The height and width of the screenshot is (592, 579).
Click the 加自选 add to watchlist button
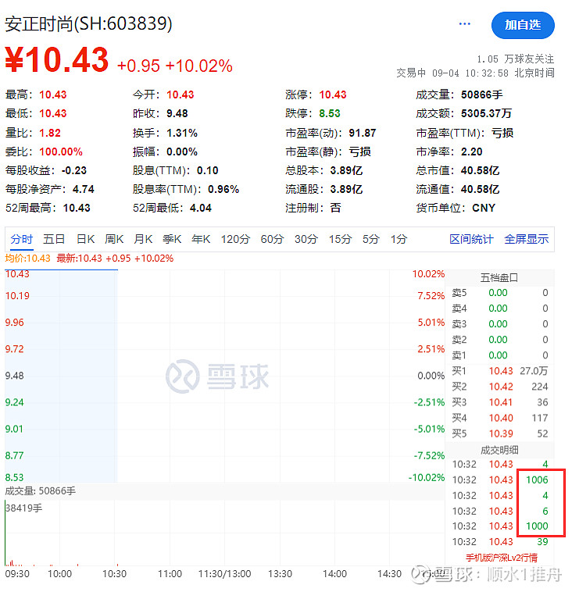click(x=523, y=25)
